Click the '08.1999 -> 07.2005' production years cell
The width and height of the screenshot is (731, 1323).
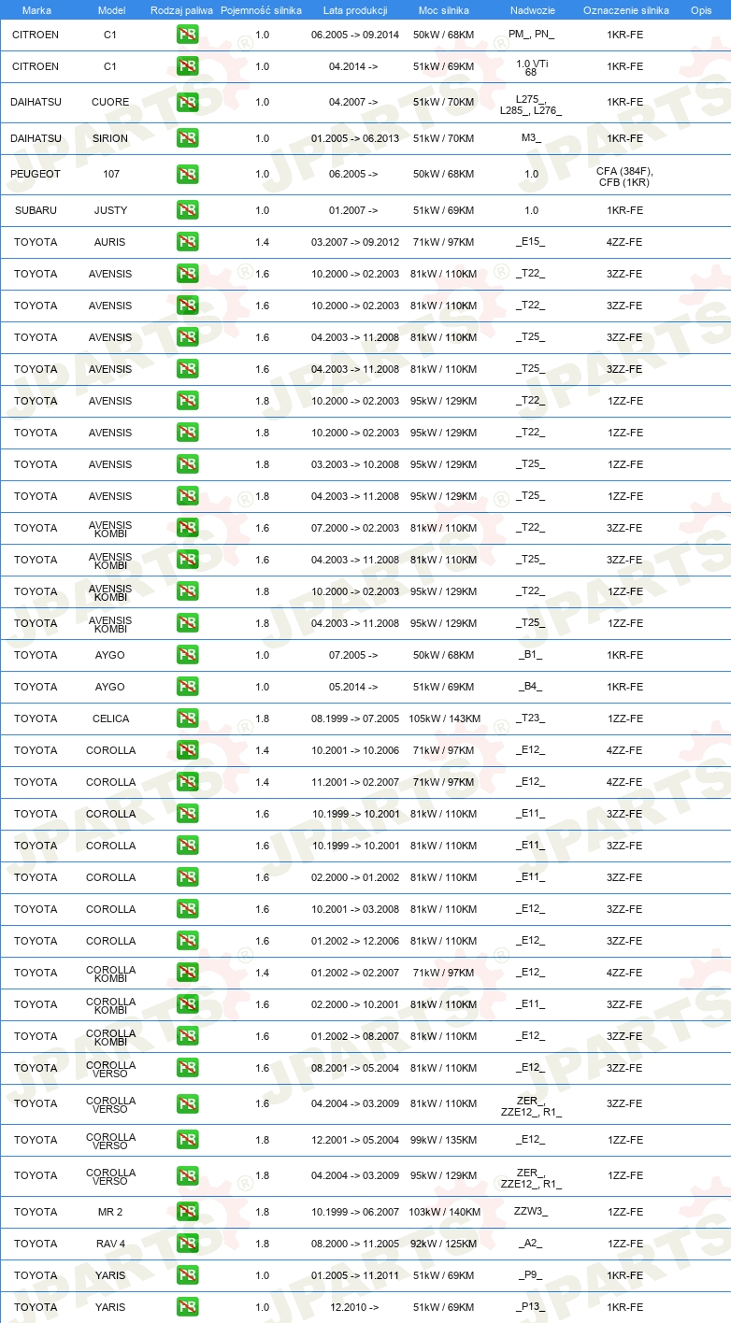pyautogui.click(x=355, y=718)
